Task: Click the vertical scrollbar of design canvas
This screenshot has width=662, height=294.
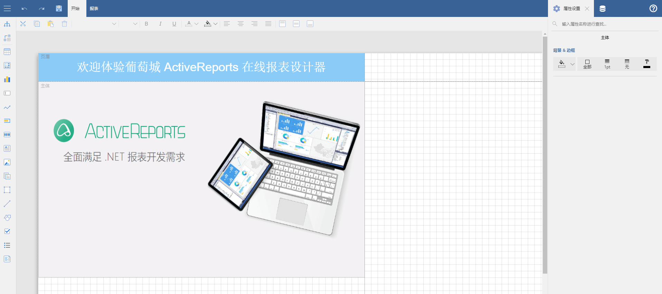Action: [x=545, y=155]
